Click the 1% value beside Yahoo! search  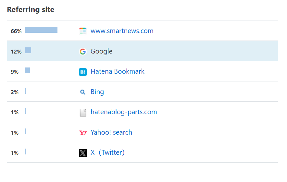(x=15, y=133)
